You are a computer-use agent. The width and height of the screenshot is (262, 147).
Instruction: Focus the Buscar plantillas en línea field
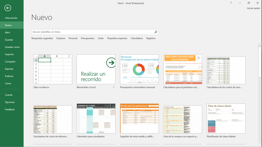pyautogui.click(x=95, y=32)
